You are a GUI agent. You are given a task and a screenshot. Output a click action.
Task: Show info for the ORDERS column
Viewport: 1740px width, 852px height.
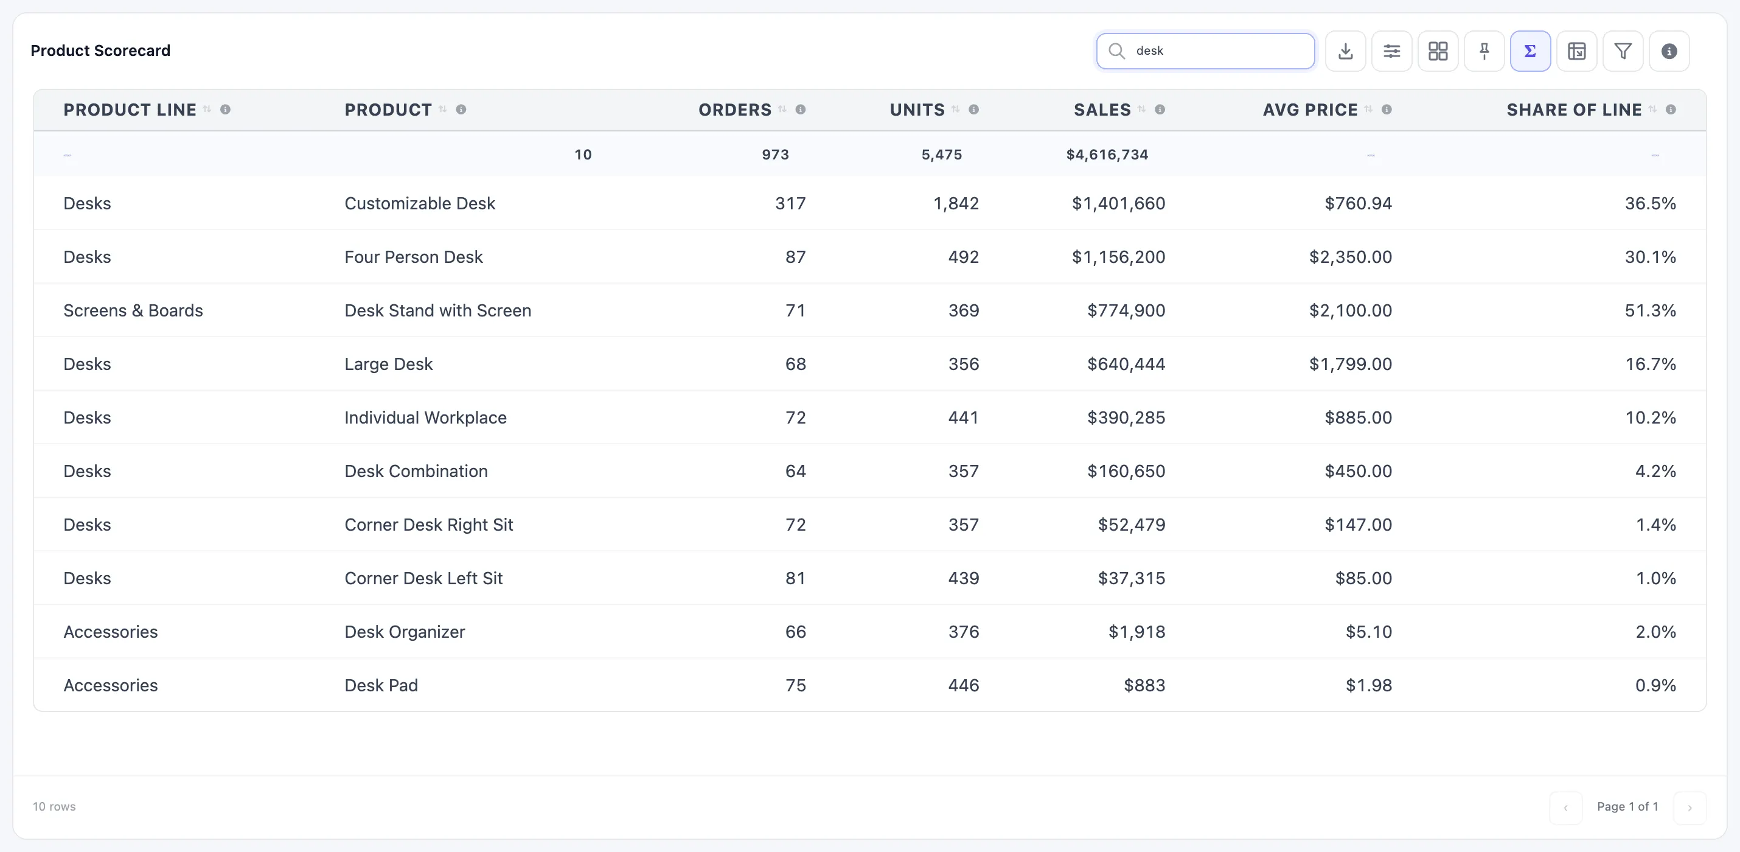[x=801, y=110]
